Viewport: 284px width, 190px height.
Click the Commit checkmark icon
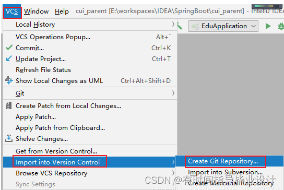[9, 47]
